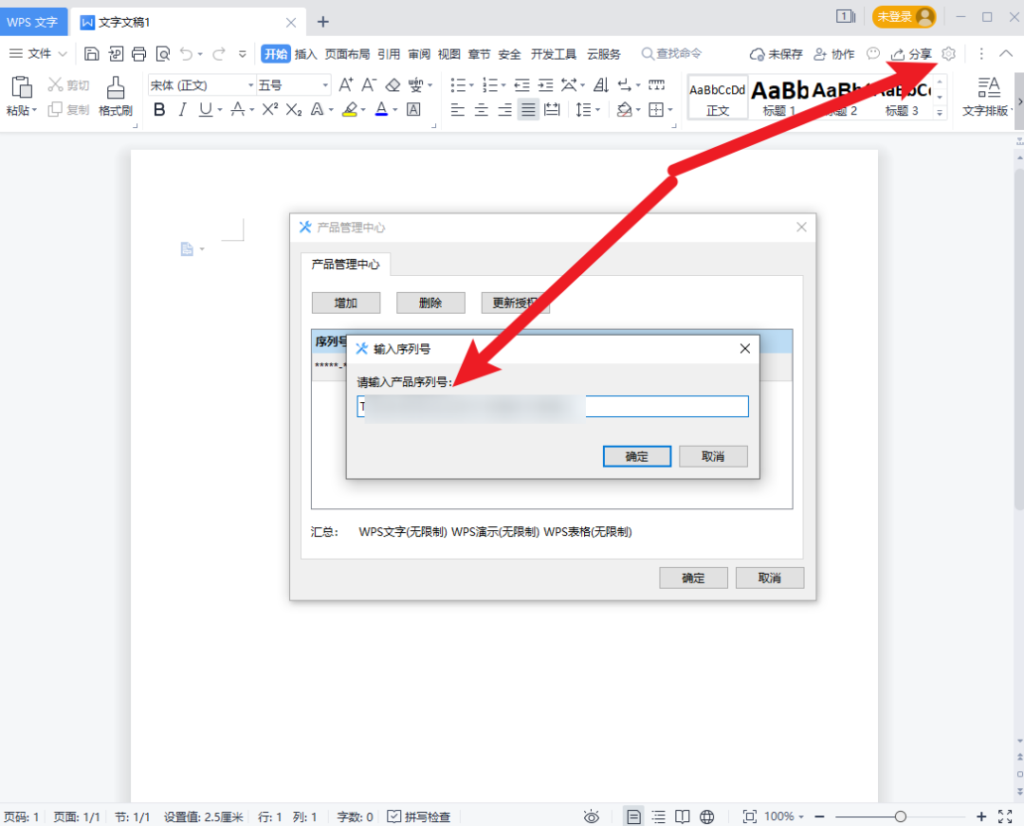Center align text

click(x=482, y=110)
